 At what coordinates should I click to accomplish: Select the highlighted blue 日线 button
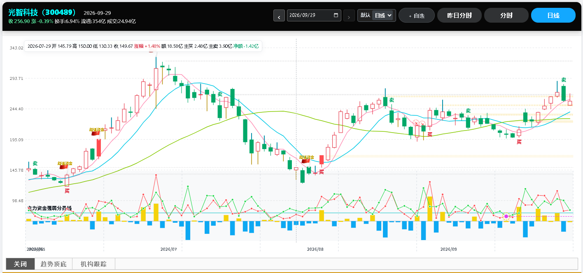(553, 16)
